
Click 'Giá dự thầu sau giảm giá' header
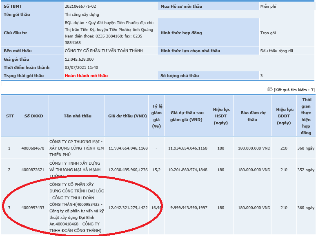187,116
